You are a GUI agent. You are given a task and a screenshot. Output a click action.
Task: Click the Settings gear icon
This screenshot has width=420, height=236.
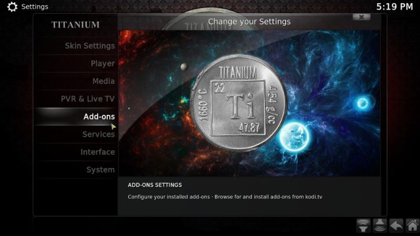(x=12, y=7)
